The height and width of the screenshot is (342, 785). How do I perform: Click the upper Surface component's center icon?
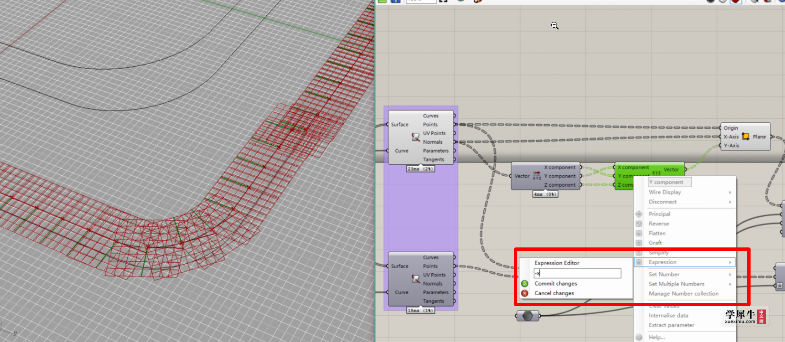pos(415,137)
